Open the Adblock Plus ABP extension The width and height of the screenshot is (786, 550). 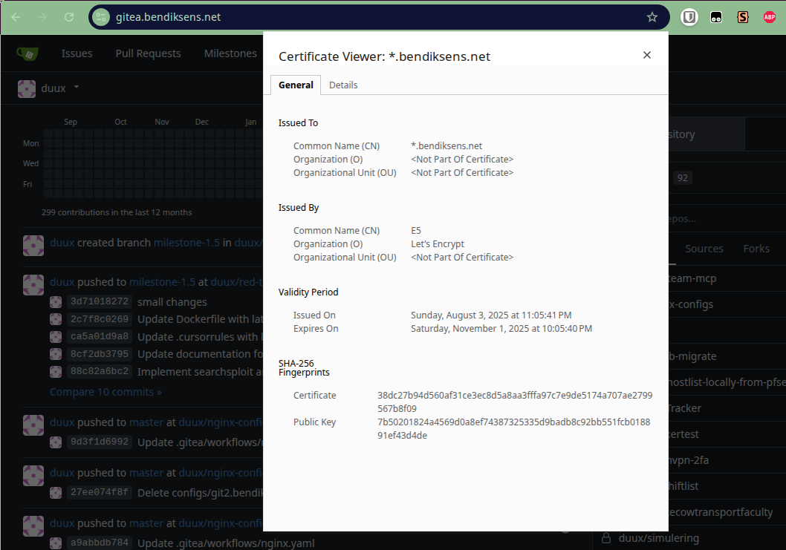770,17
